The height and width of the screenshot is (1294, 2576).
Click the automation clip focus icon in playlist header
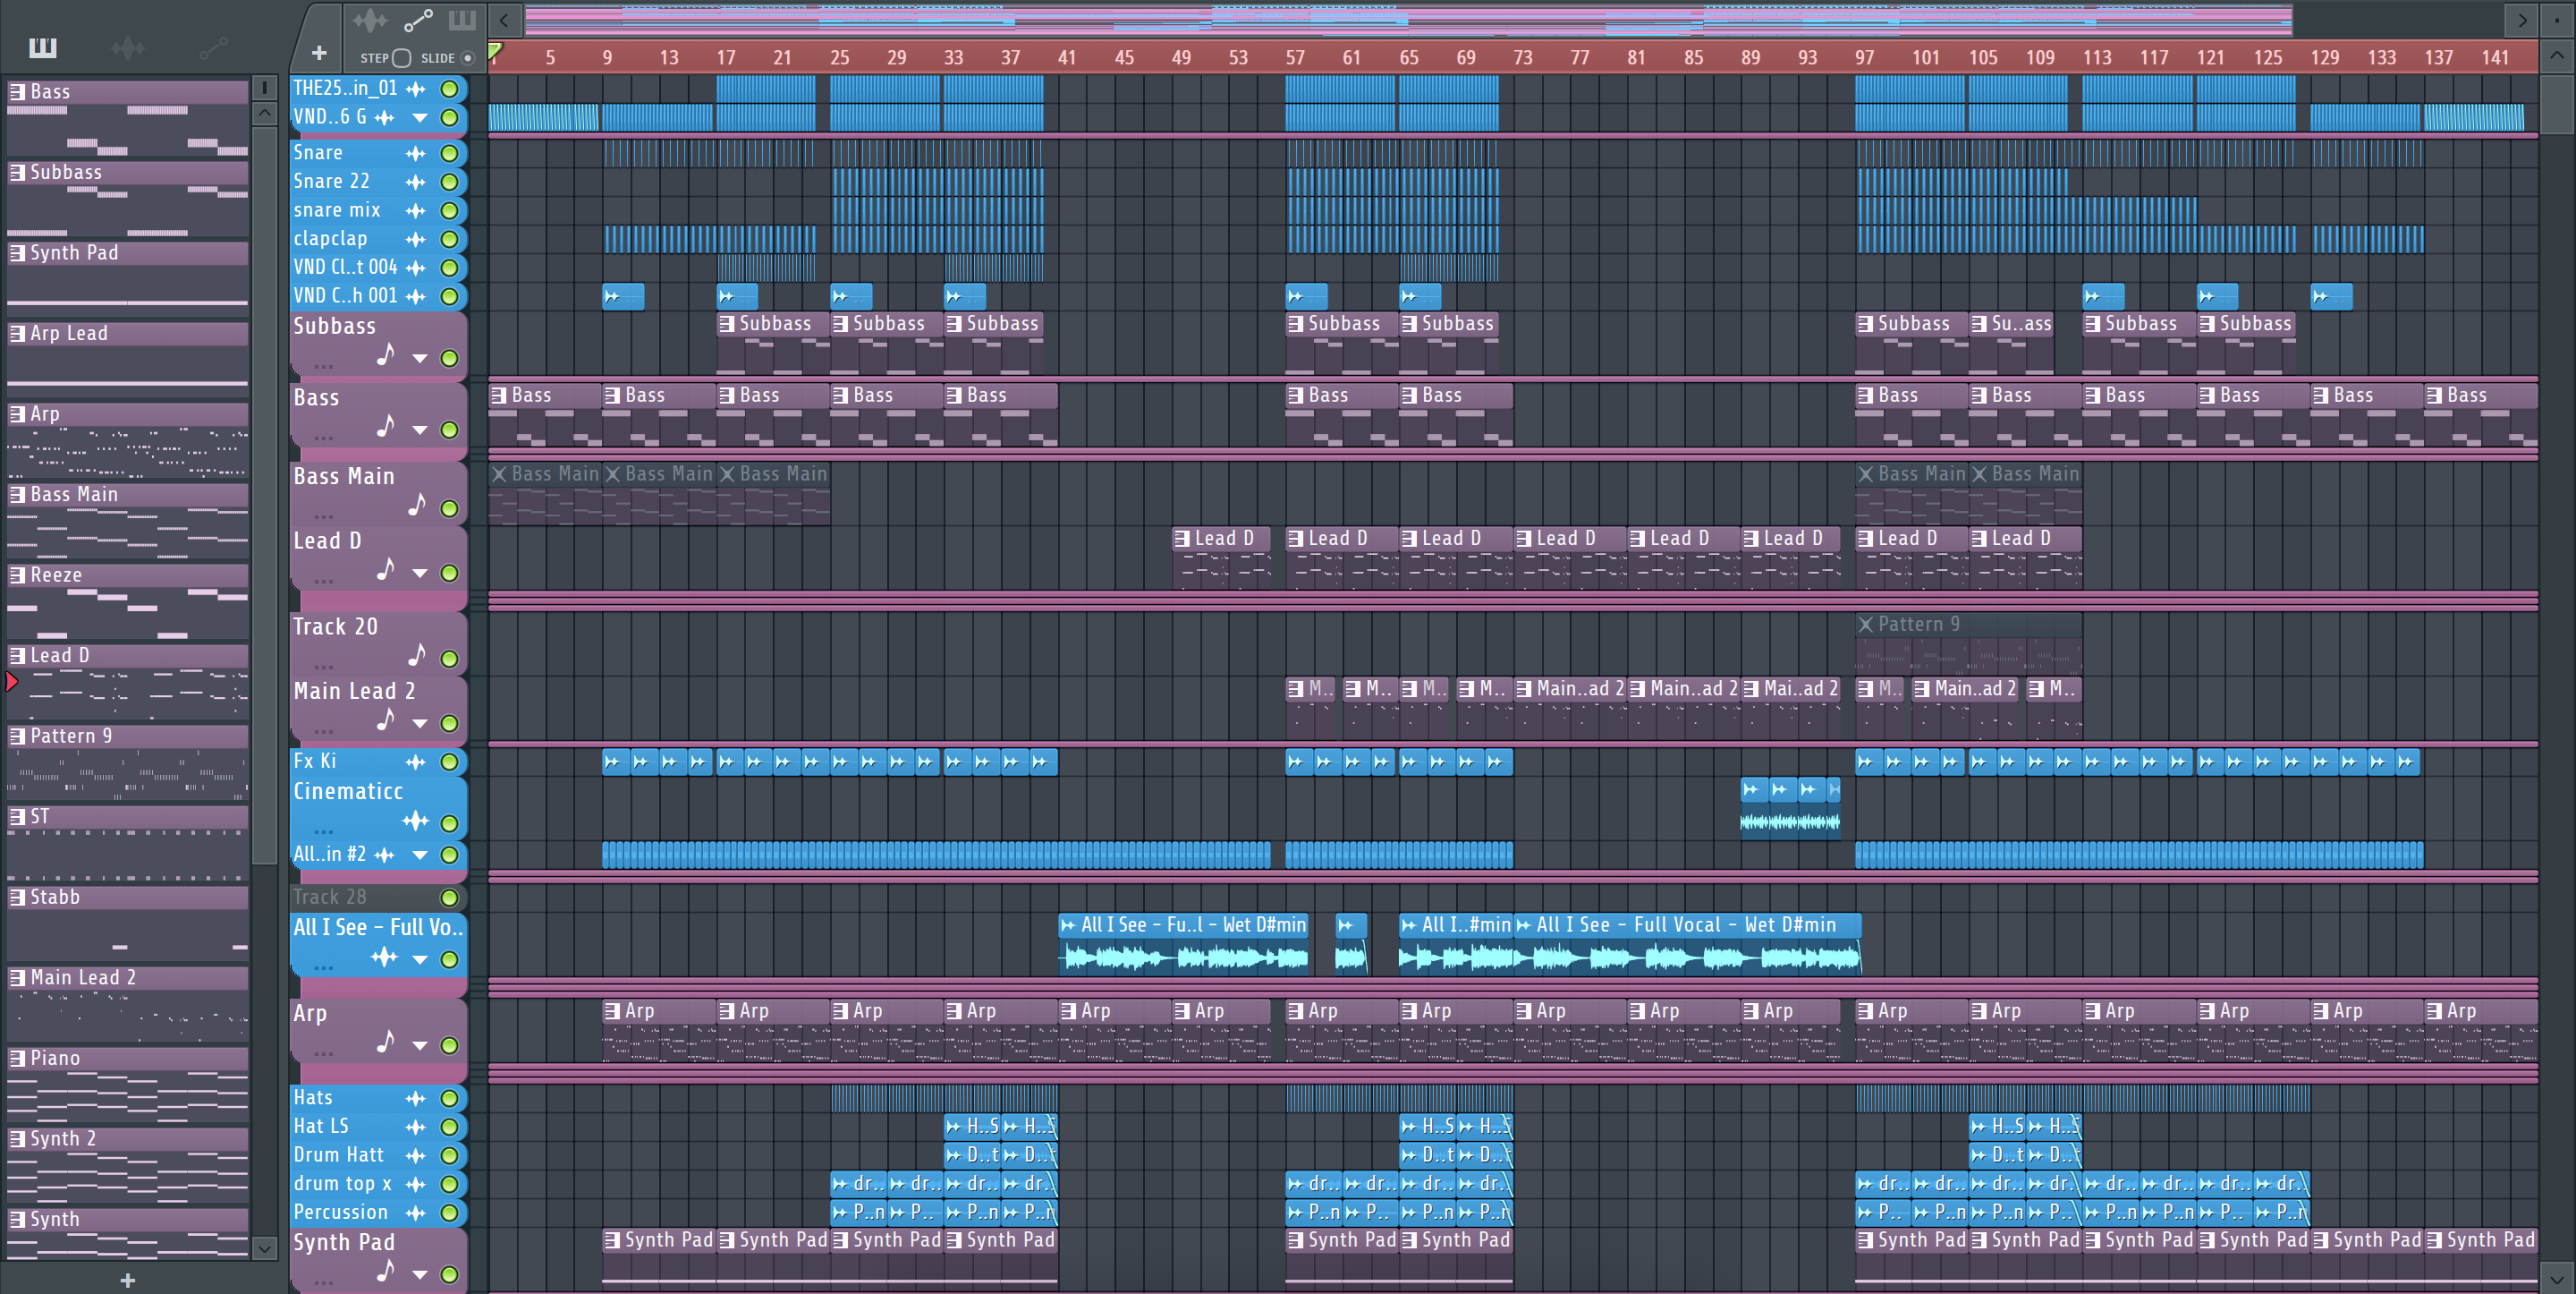click(417, 20)
